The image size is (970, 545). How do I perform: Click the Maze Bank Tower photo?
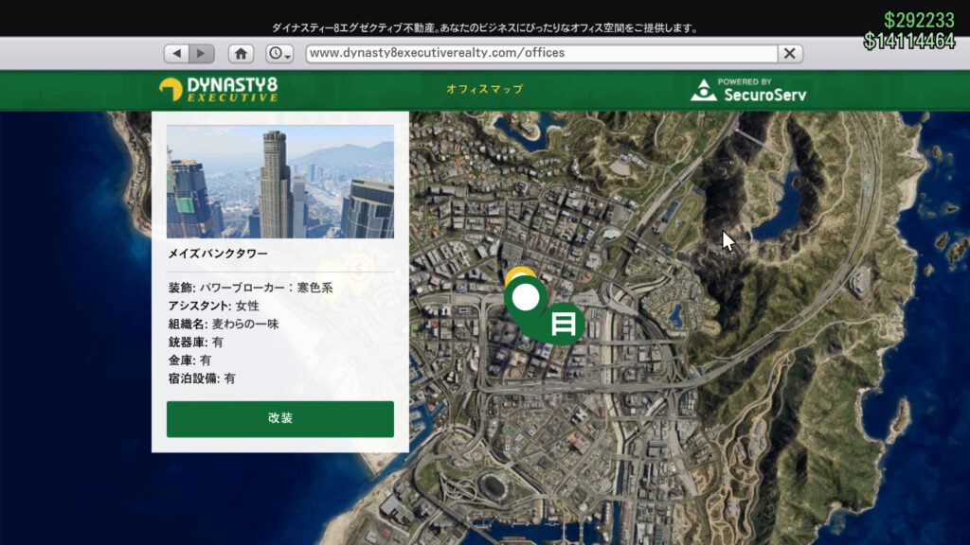click(x=280, y=182)
